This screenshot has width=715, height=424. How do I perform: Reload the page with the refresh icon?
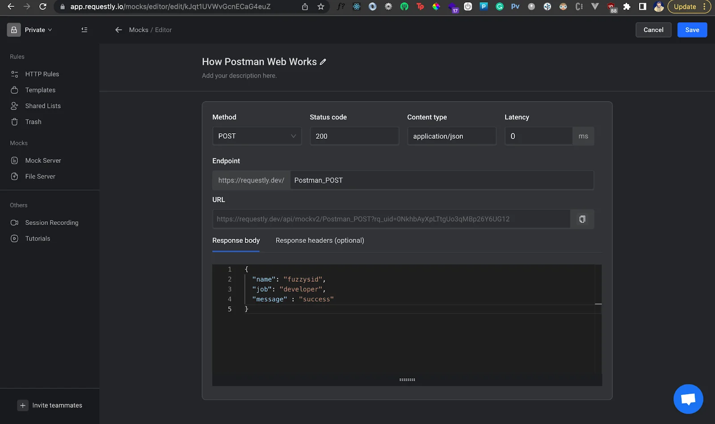(x=43, y=7)
